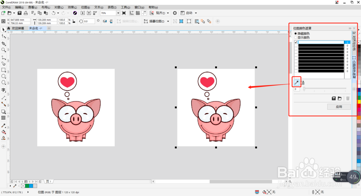Click the mask color eyedropper in docker

[296, 82]
